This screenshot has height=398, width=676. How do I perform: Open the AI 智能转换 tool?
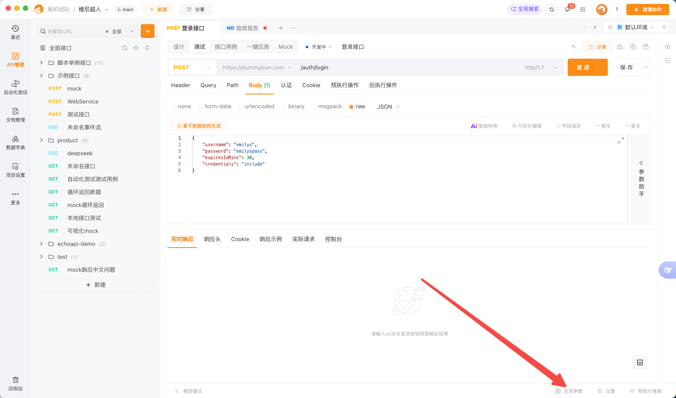(x=484, y=126)
